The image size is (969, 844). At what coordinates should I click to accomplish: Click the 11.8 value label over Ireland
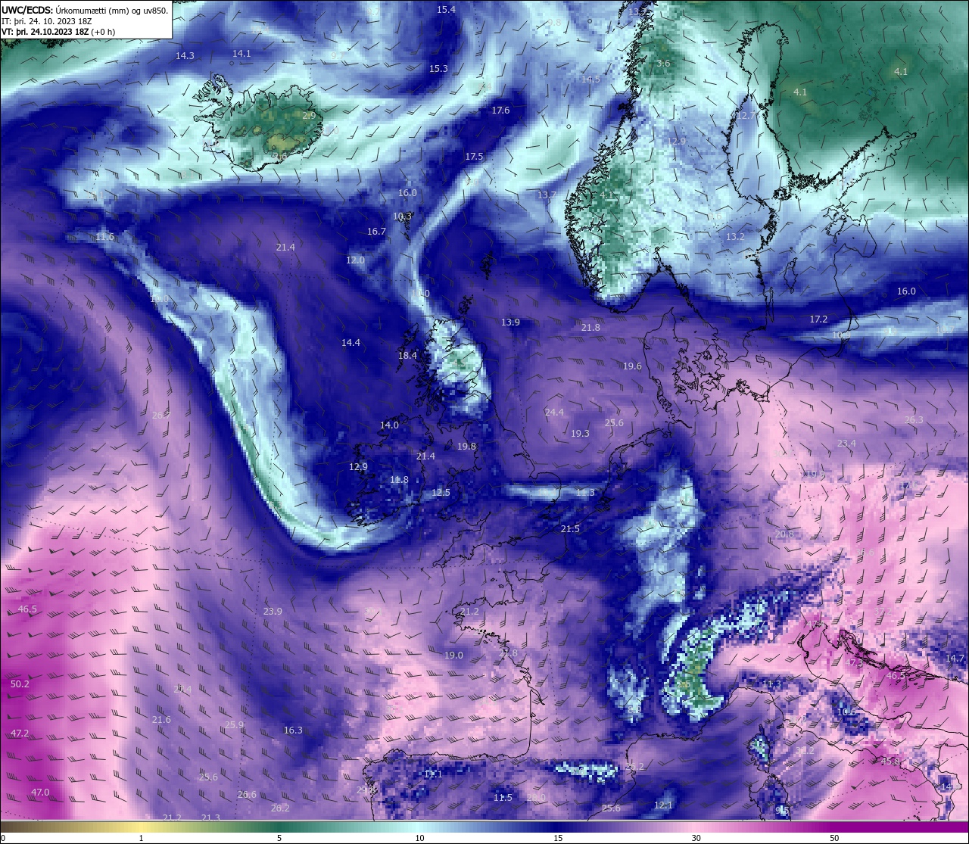coord(399,480)
